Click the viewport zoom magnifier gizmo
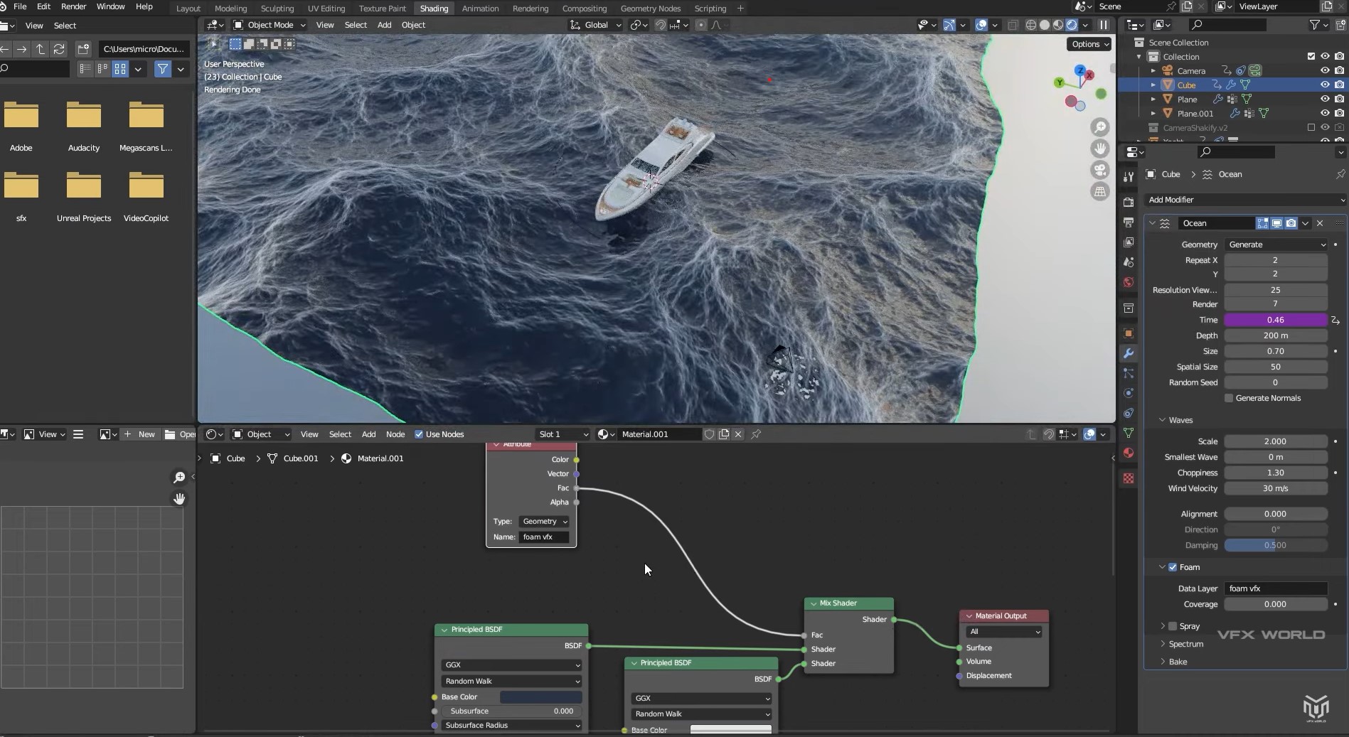Viewport: 1349px width, 737px height. [x=1100, y=127]
